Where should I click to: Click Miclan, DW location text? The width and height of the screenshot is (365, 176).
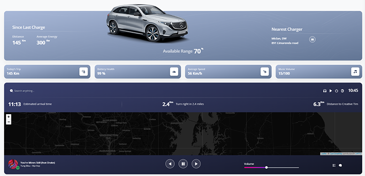pos(279,39)
